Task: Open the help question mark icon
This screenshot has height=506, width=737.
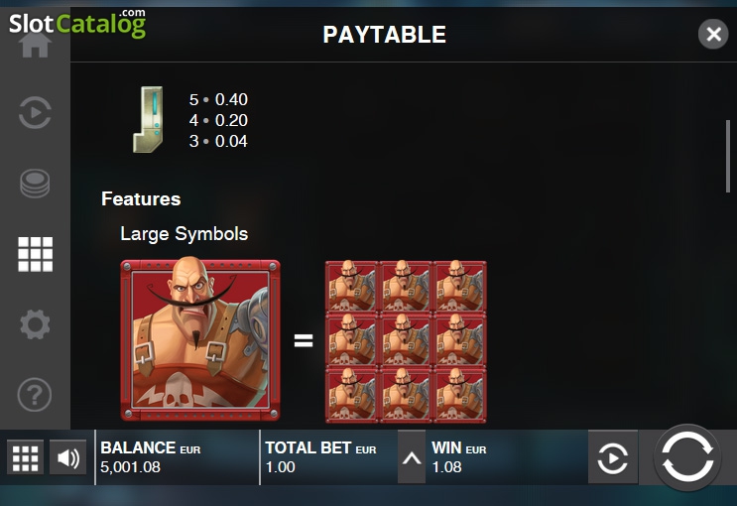Action: click(35, 395)
